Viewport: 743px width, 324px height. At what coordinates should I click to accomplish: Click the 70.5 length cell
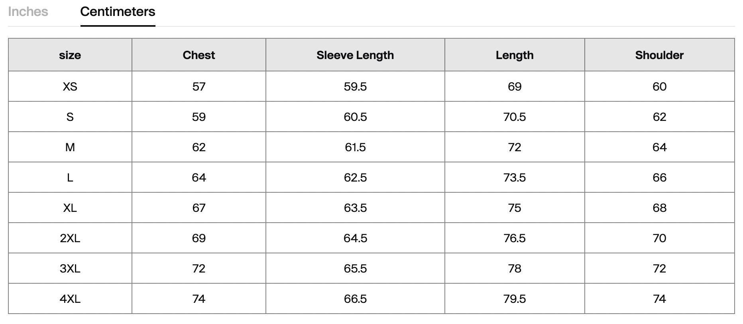pyautogui.click(x=514, y=117)
